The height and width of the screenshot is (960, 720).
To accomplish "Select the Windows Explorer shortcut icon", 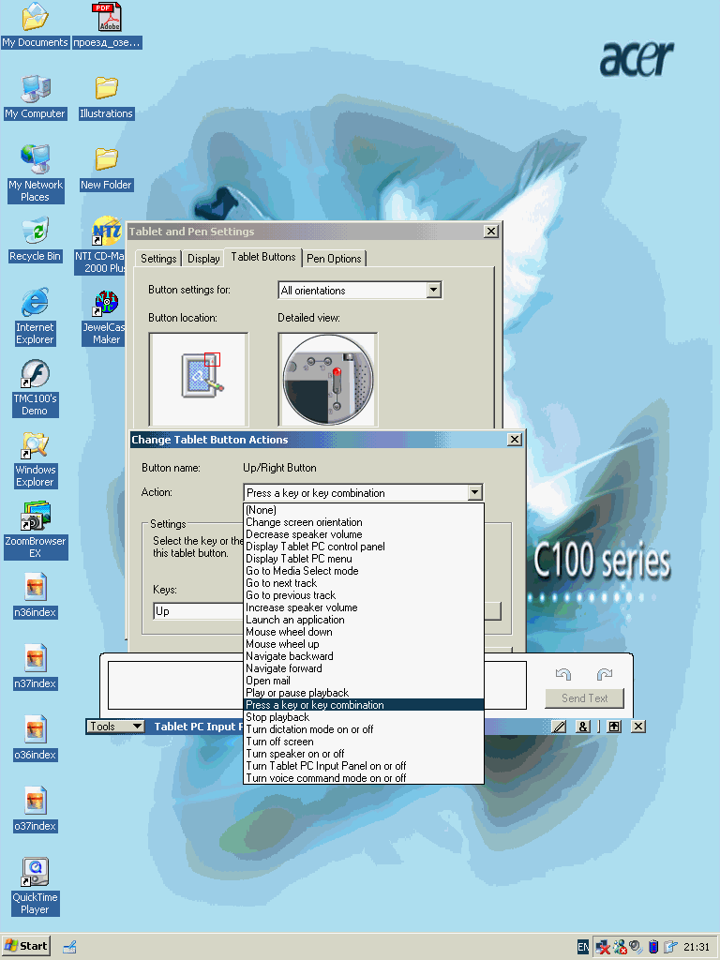I will [x=35, y=445].
